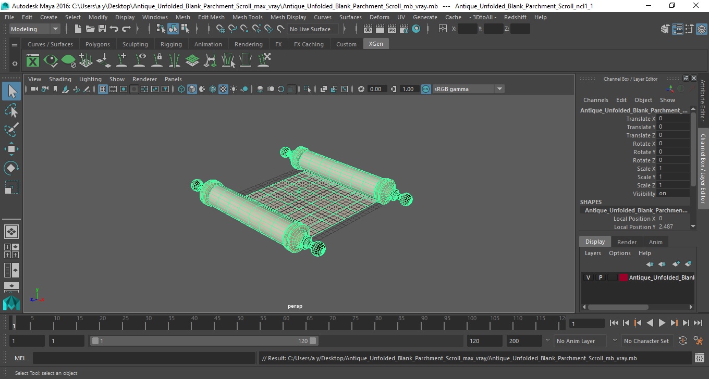Click the Translate X value field
Image resolution: width=709 pixels, height=379 pixels.
674,119
